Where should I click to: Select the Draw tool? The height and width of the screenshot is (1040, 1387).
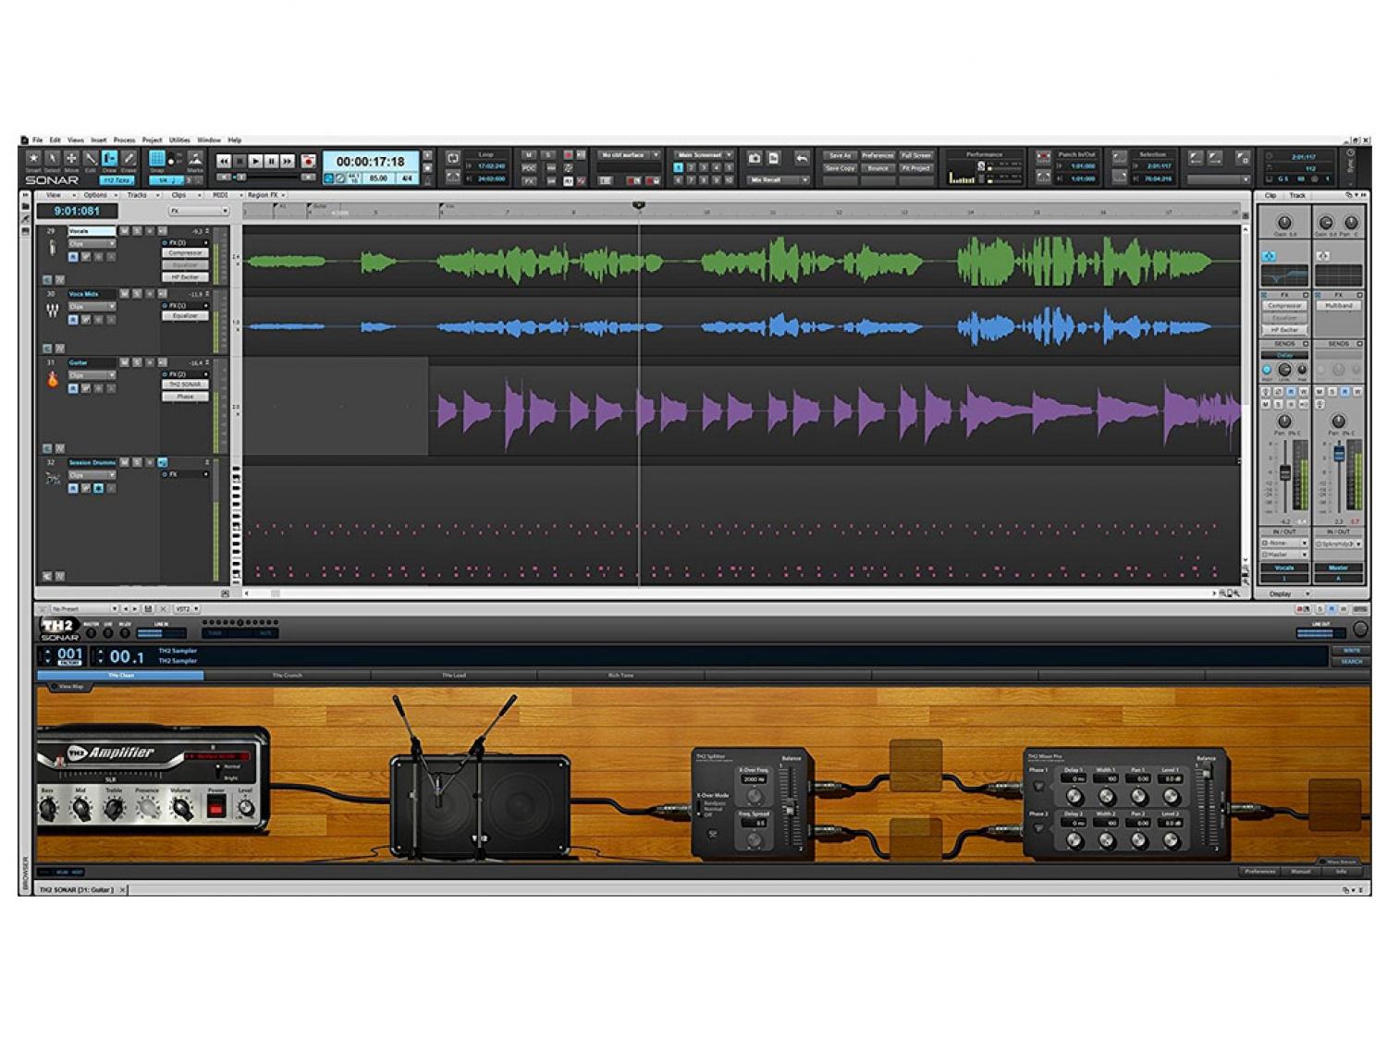click(x=110, y=159)
